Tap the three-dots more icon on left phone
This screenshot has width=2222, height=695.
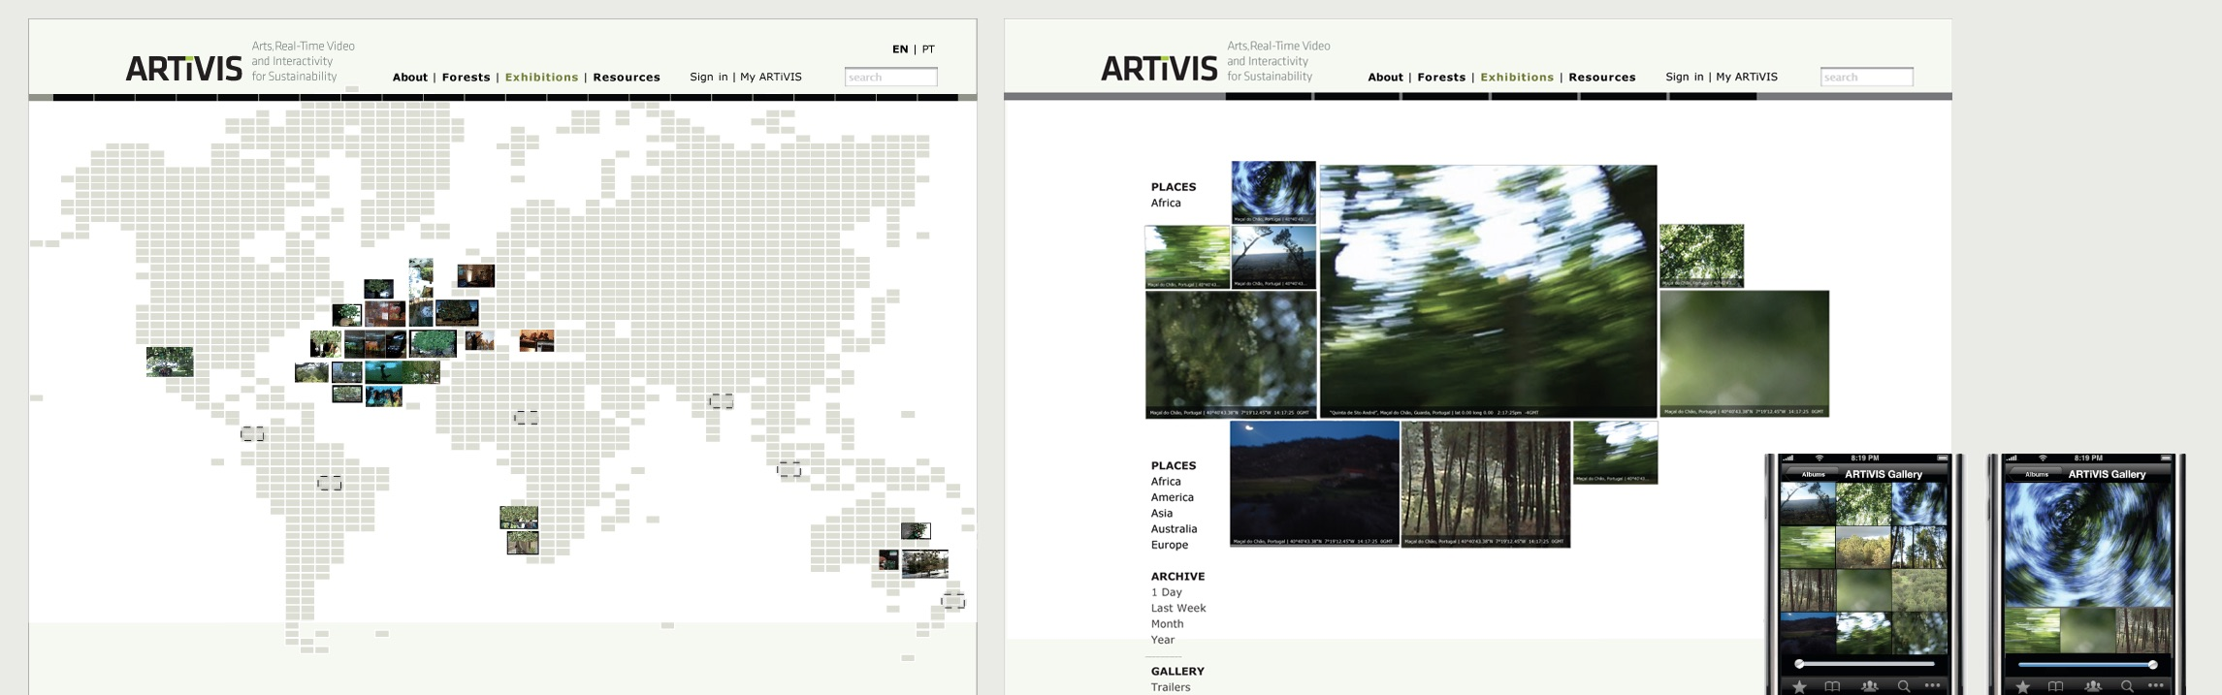(x=1933, y=686)
